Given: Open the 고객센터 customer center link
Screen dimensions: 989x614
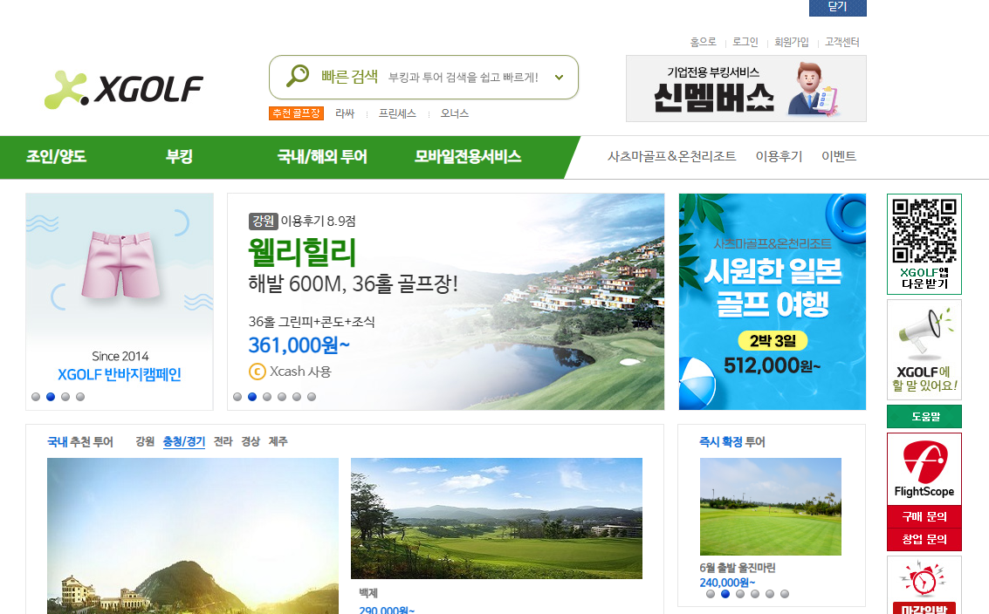Looking at the screenshot, I should click(x=842, y=42).
